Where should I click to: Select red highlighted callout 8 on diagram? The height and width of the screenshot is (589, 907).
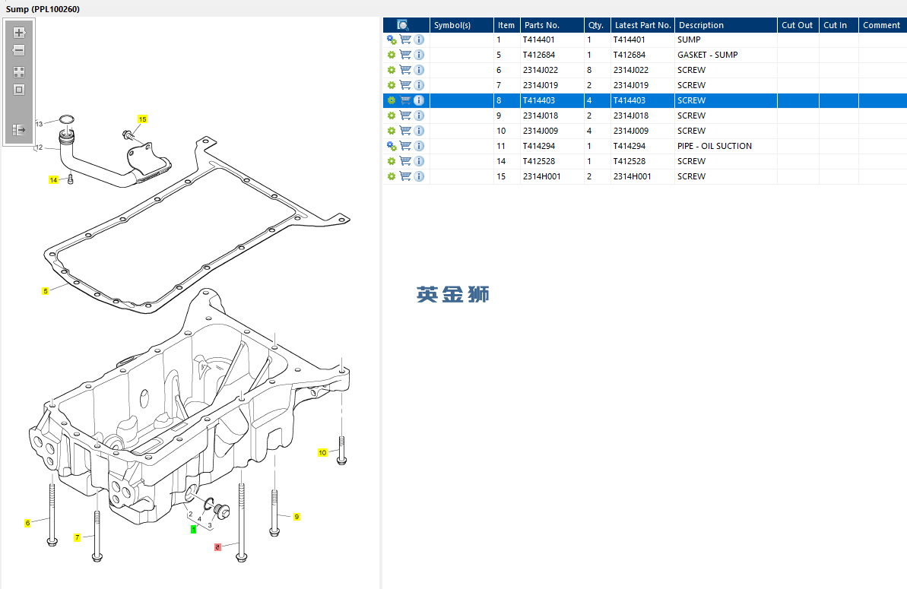(217, 546)
